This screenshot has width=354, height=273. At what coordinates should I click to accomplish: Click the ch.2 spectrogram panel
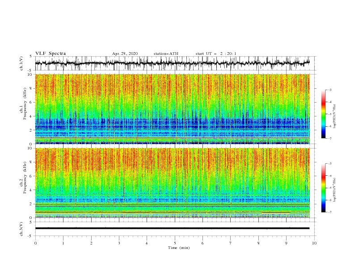(x=172, y=183)
